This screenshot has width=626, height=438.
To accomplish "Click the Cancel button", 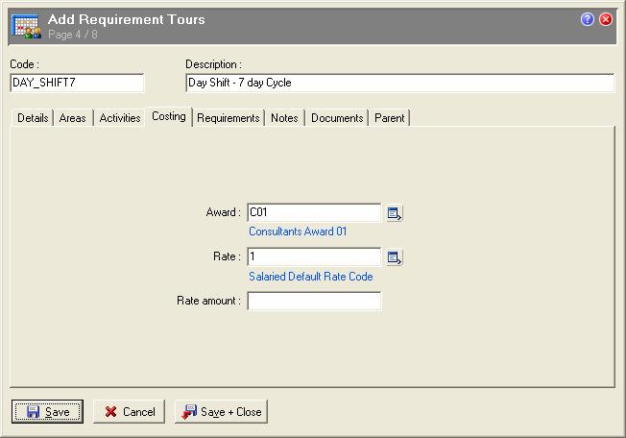I will [129, 412].
